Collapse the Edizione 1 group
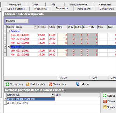 (9, 47)
